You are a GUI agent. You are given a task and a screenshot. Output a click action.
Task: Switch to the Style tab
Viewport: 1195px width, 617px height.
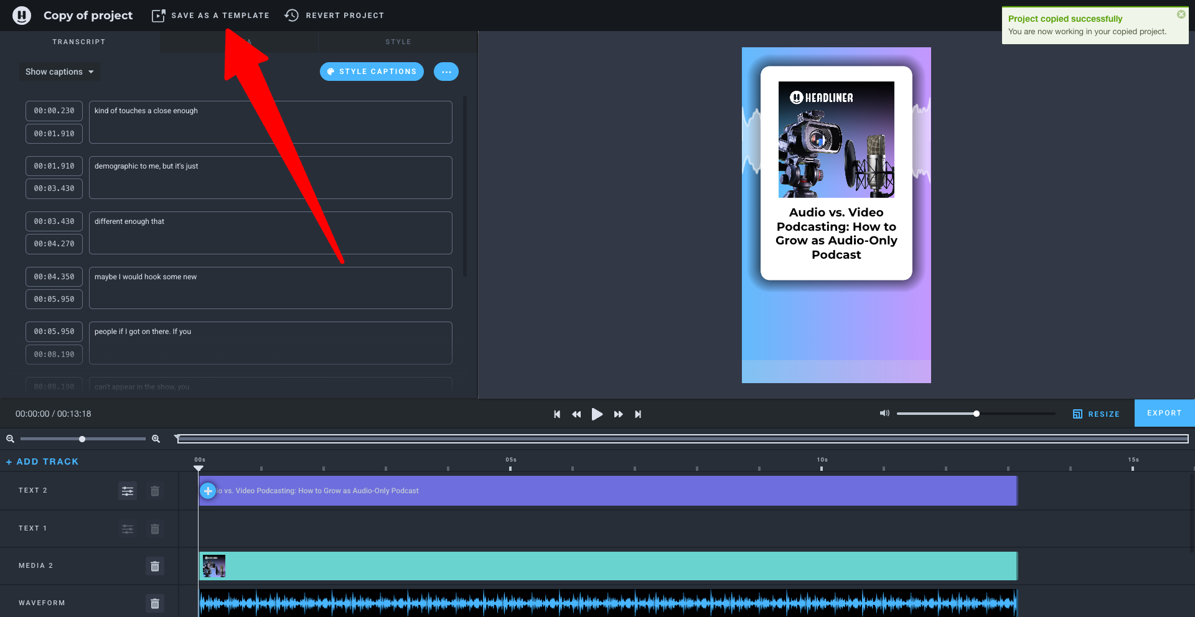point(398,42)
